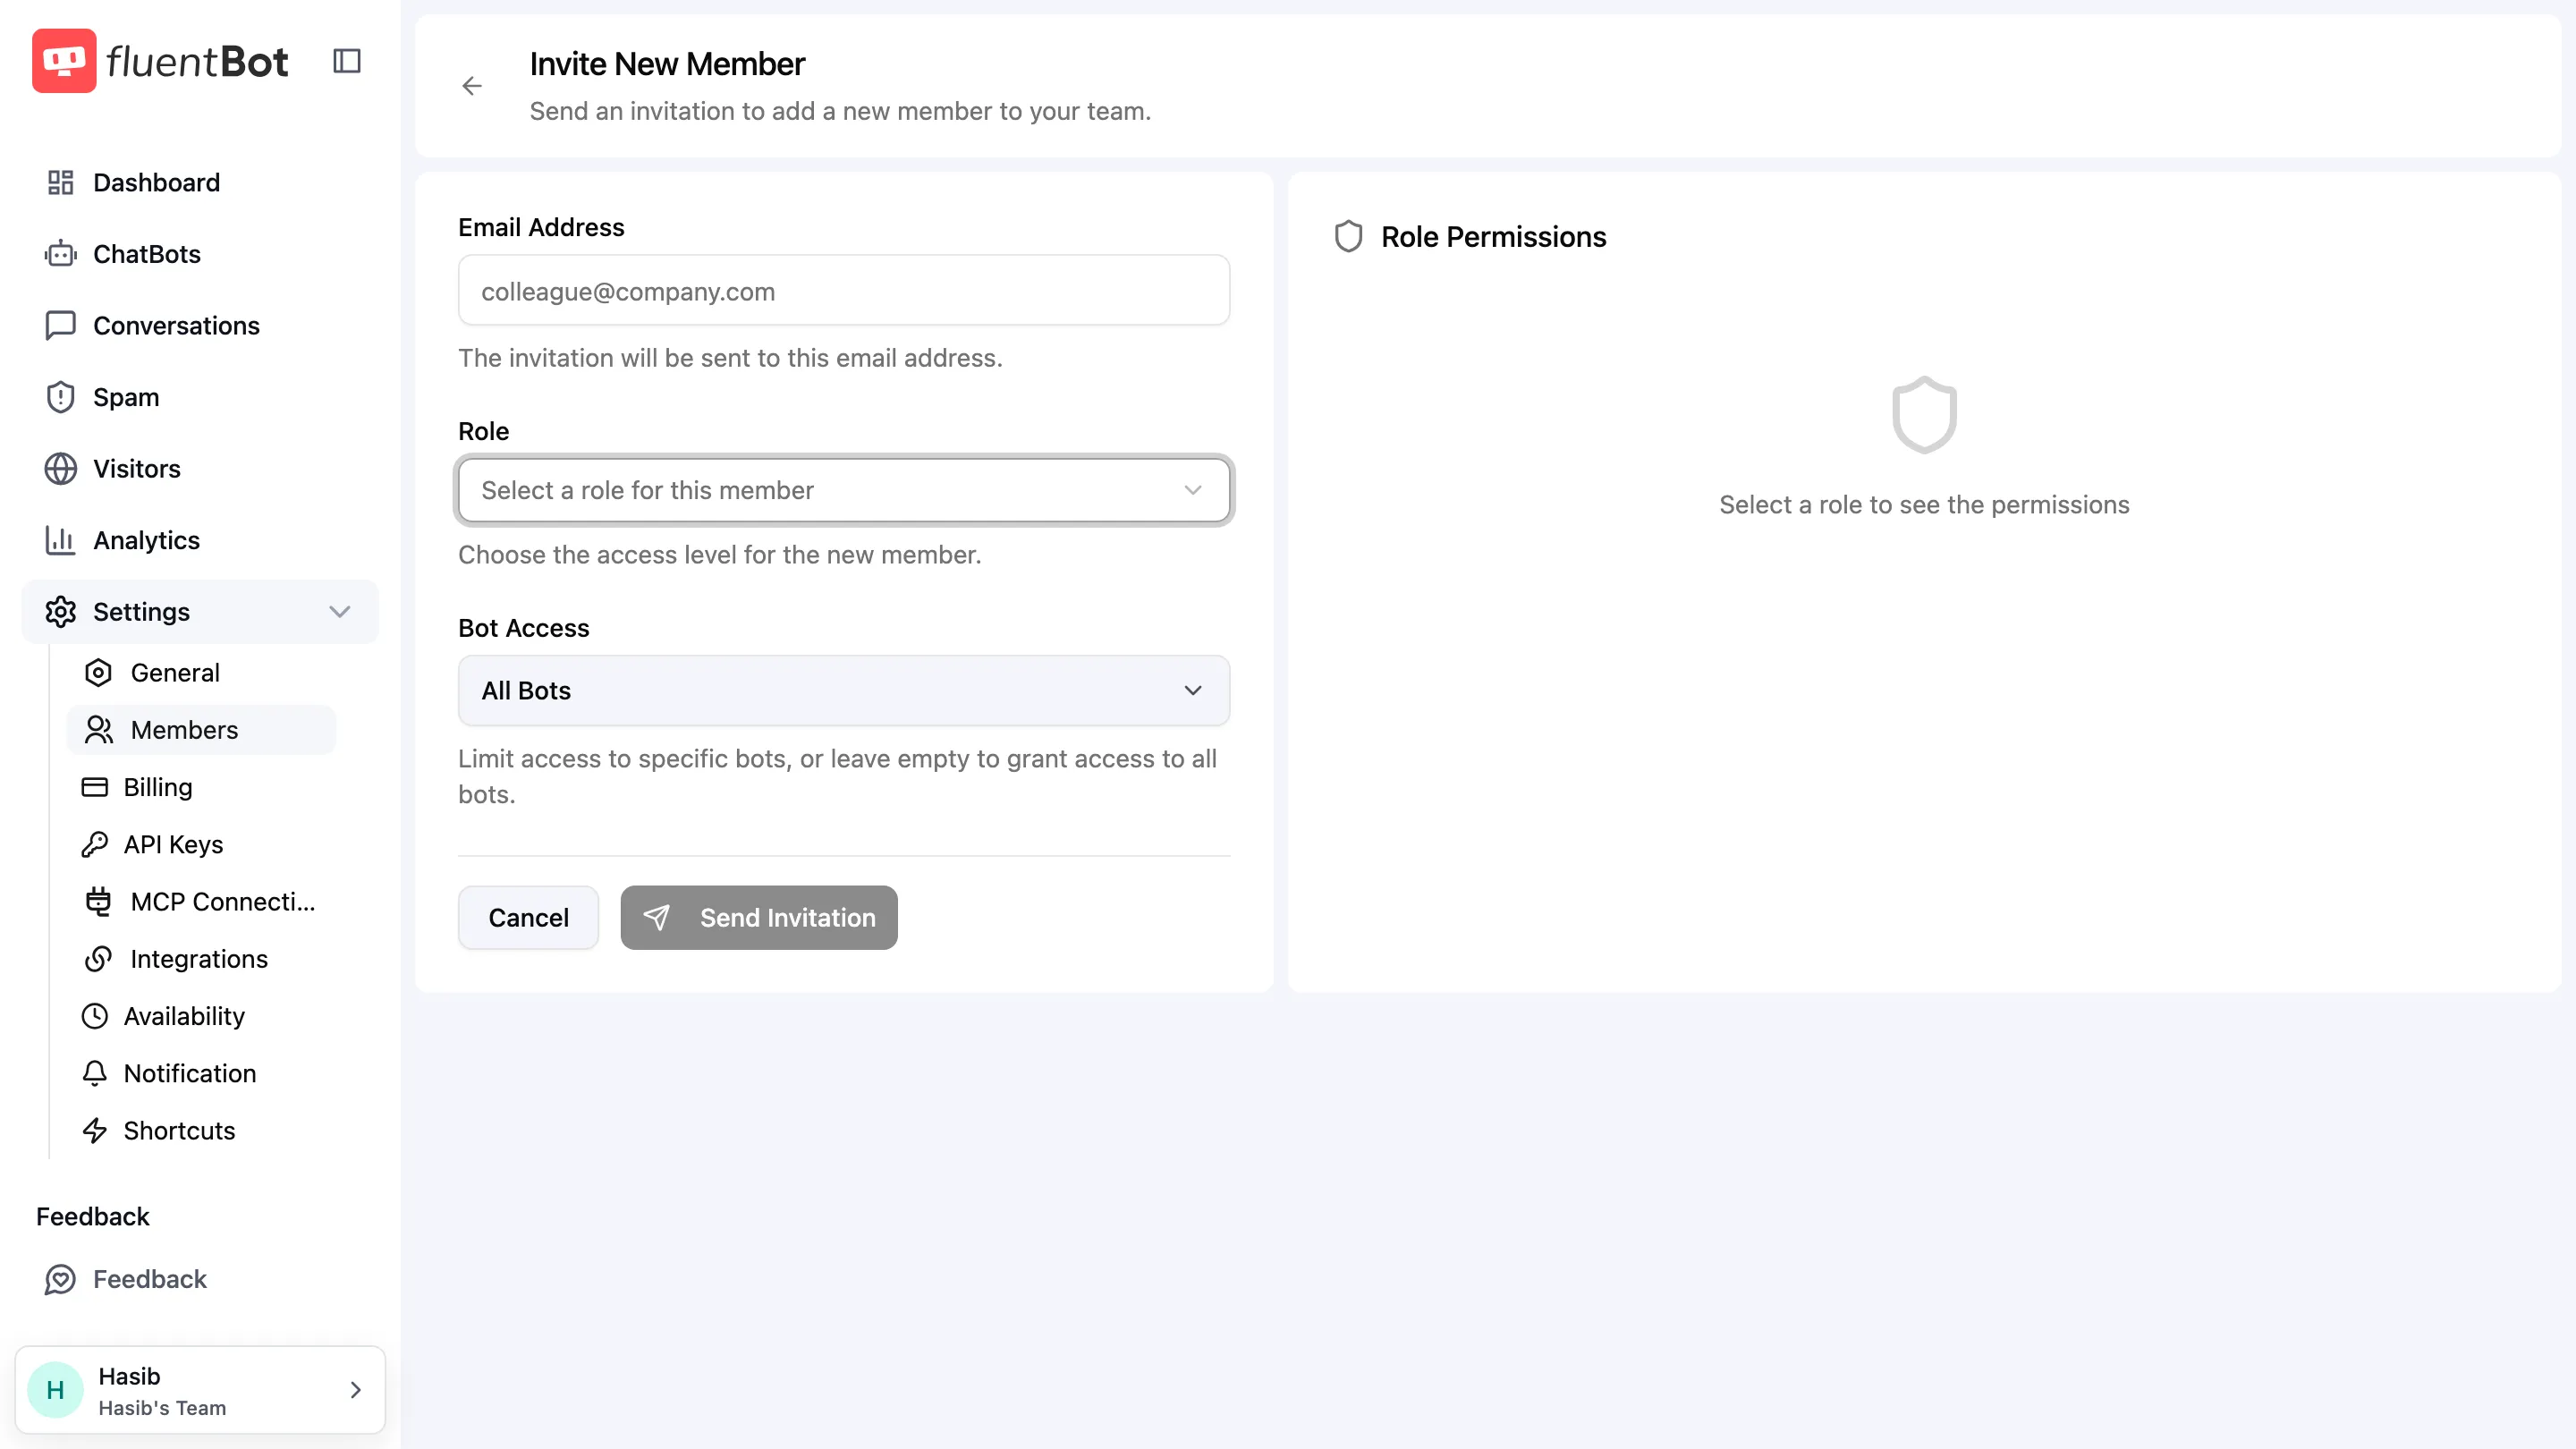Go to Billing settings
Screen dimensions: 2576x1449
tap(201, 787)
